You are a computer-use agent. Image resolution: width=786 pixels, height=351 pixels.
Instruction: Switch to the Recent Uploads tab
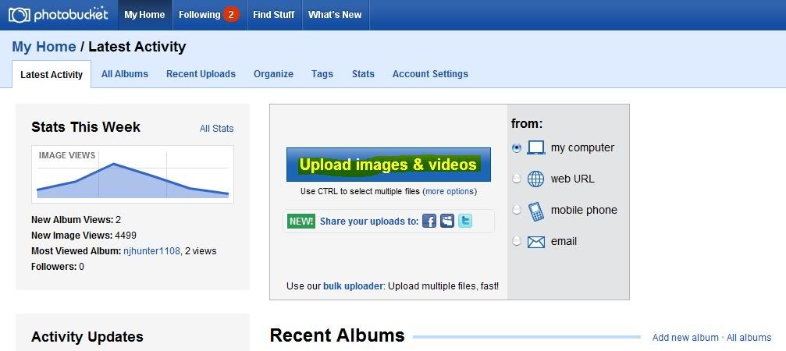(201, 73)
